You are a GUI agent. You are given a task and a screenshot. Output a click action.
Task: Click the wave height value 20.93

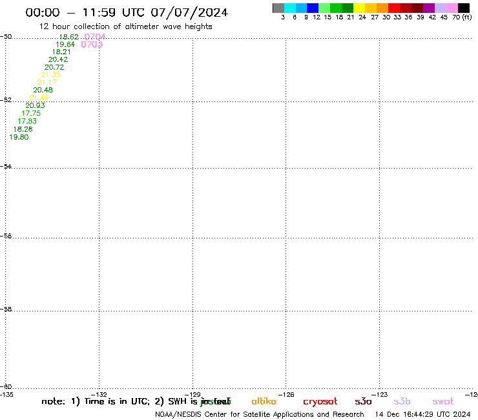[35, 105]
